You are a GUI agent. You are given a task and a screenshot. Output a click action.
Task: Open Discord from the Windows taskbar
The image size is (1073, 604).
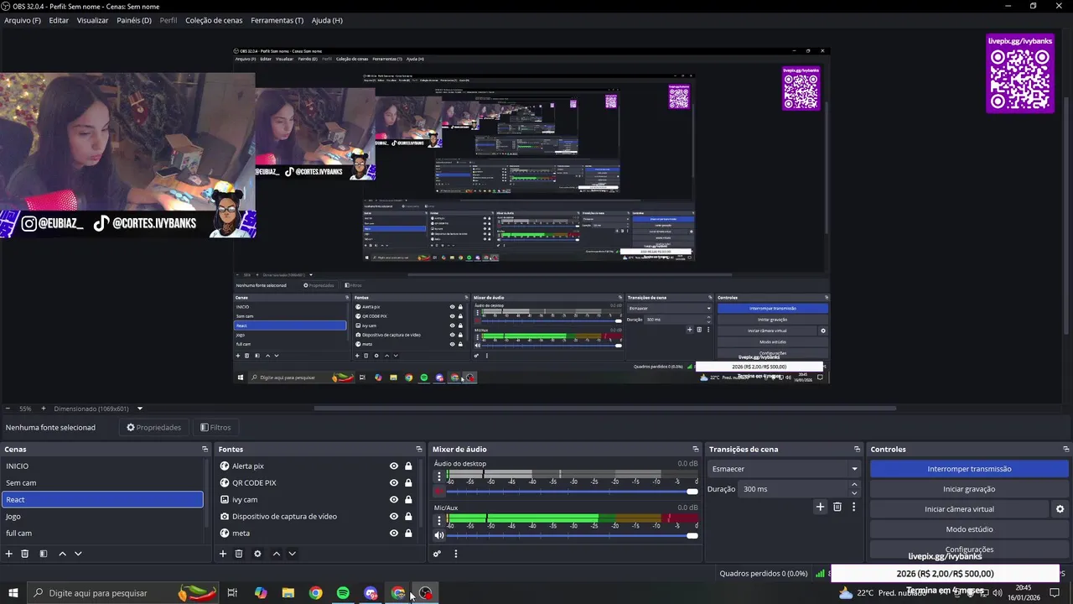371,593
